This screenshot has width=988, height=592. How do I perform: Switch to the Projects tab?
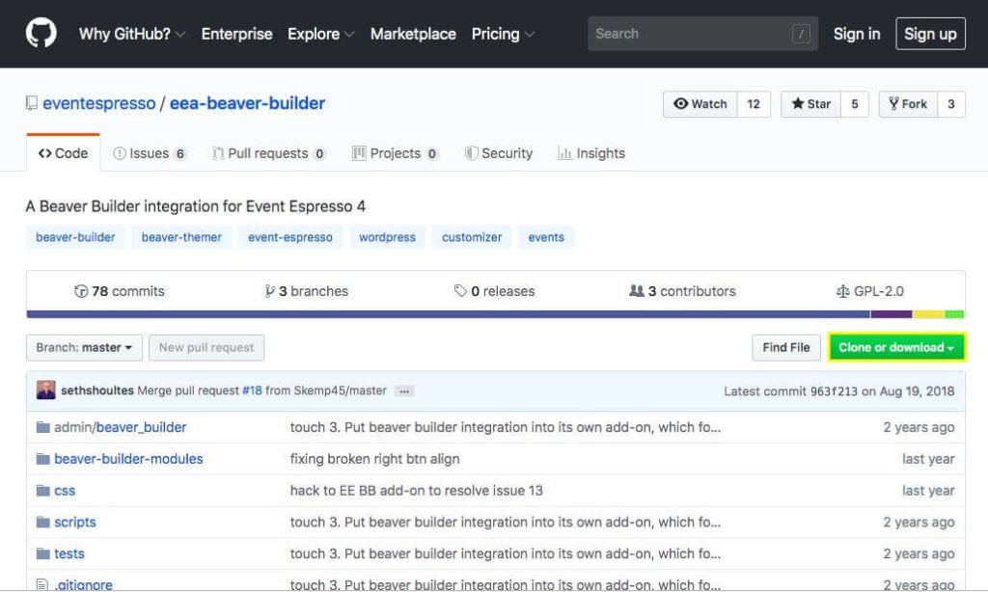(x=395, y=153)
